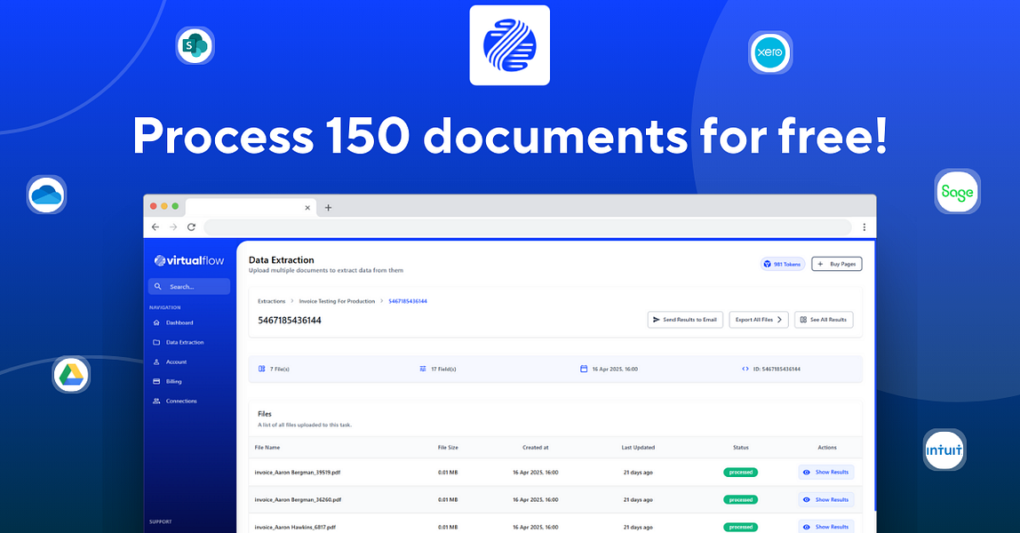1020x533 pixels.
Task: Click file invoice_Aaron Bergman_36260.pdf
Action: click(x=298, y=500)
